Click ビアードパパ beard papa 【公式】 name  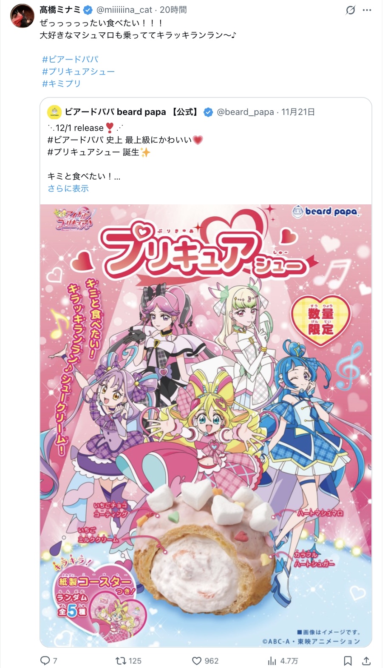(x=132, y=112)
